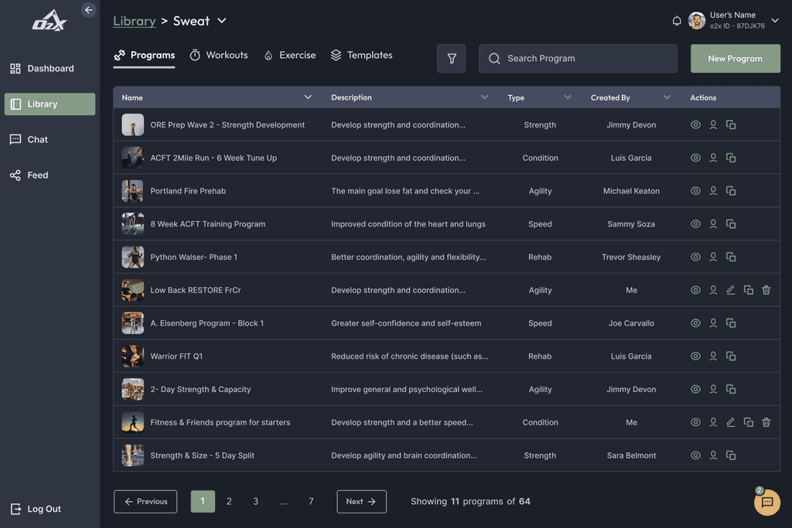Image resolution: width=792 pixels, height=528 pixels.
Task: View Strength & Size via eye icon
Action: (695, 455)
